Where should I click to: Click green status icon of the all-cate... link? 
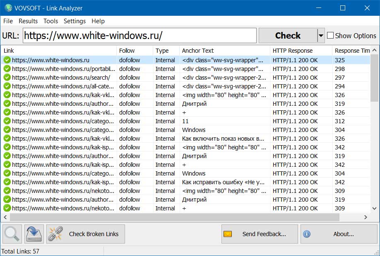7,86
